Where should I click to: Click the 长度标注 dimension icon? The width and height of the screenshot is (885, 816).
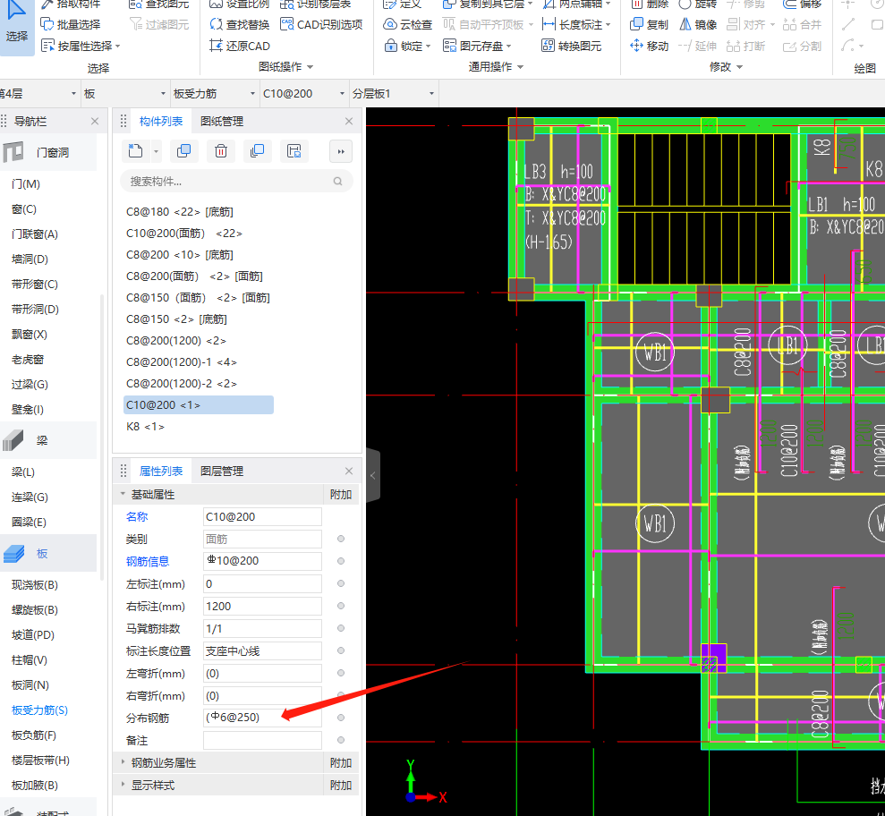[549, 24]
